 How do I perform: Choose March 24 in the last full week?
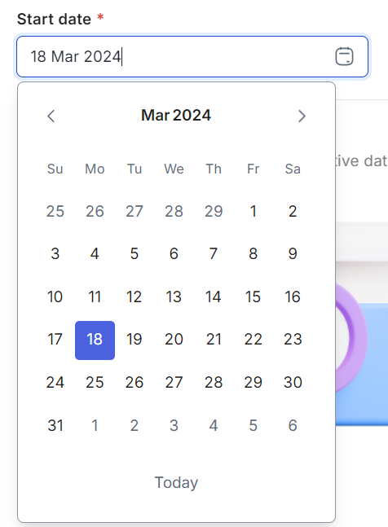pyautogui.click(x=55, y=383)
